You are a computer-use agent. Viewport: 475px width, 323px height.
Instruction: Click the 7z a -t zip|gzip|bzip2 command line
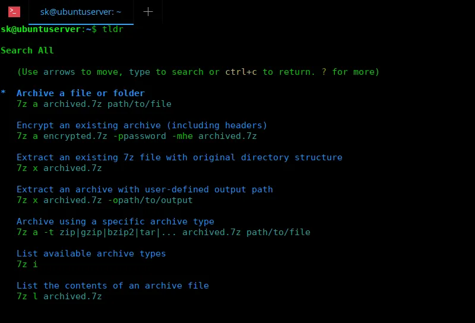point(163,232)
